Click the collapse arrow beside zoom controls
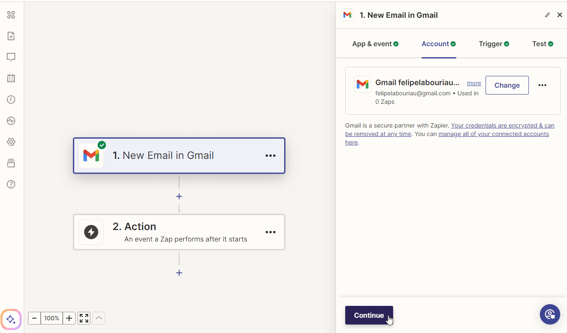This screenshot has width=567, height=333. [98, 318]
